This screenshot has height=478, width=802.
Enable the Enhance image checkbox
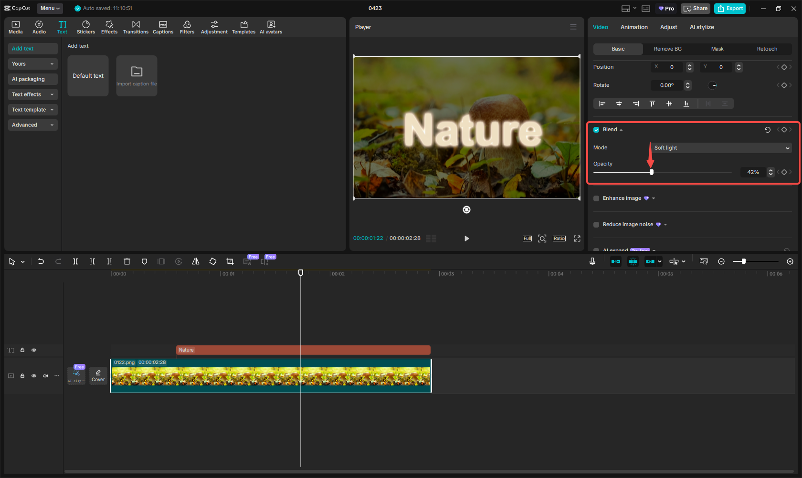596,198
